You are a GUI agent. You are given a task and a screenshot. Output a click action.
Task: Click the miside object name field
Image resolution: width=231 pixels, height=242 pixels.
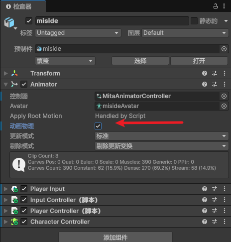pyautogui.click(x=112, y=21)
